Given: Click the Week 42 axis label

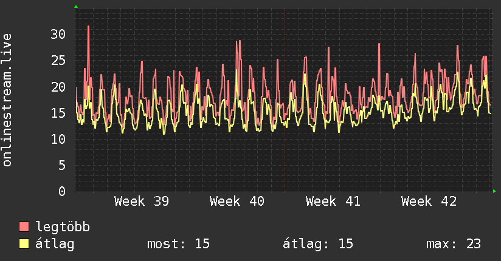Looking at the screenshot, I should point(429,202).
